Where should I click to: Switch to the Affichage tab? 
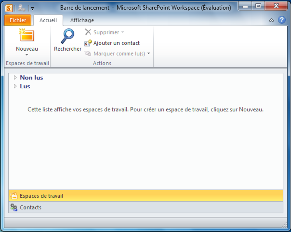point(82,20)
